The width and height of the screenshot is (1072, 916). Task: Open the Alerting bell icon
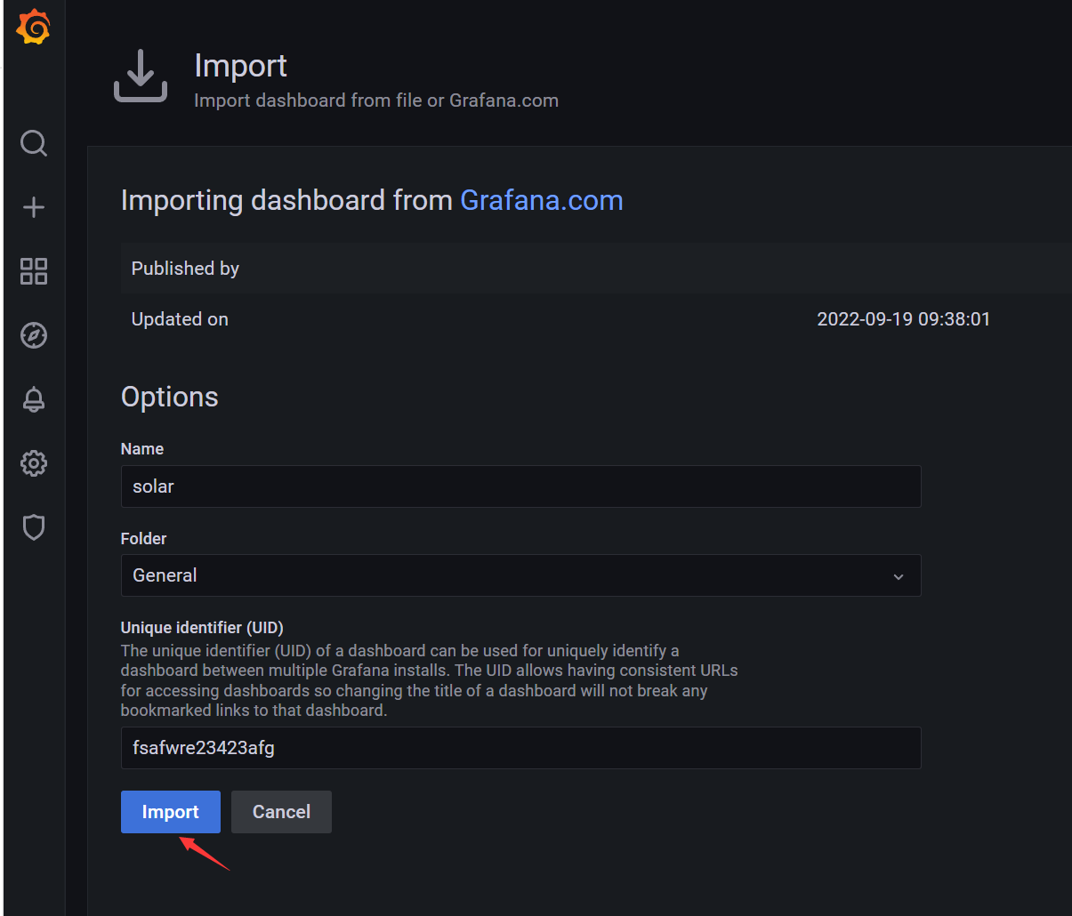click(x=33, y=399)
